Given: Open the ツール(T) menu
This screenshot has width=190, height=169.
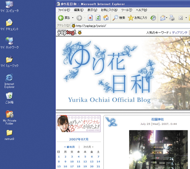Looking at the screenshot, I should (x=127, y=10).
